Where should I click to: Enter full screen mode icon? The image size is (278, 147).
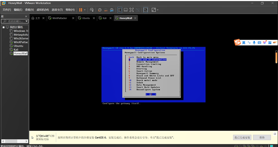pyautogui.click(x=132, y=10)
